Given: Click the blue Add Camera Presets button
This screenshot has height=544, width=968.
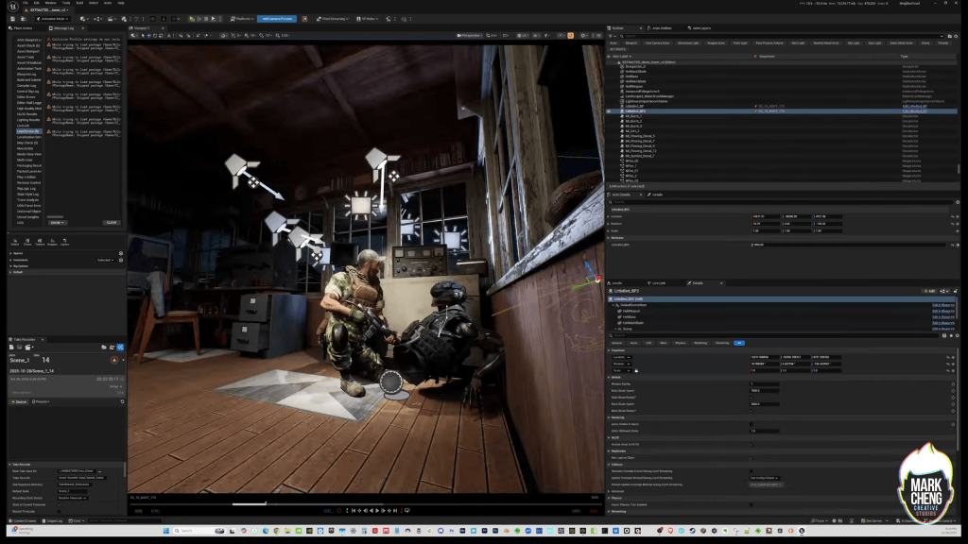Looking at the screenshot, I should point(277,19).
